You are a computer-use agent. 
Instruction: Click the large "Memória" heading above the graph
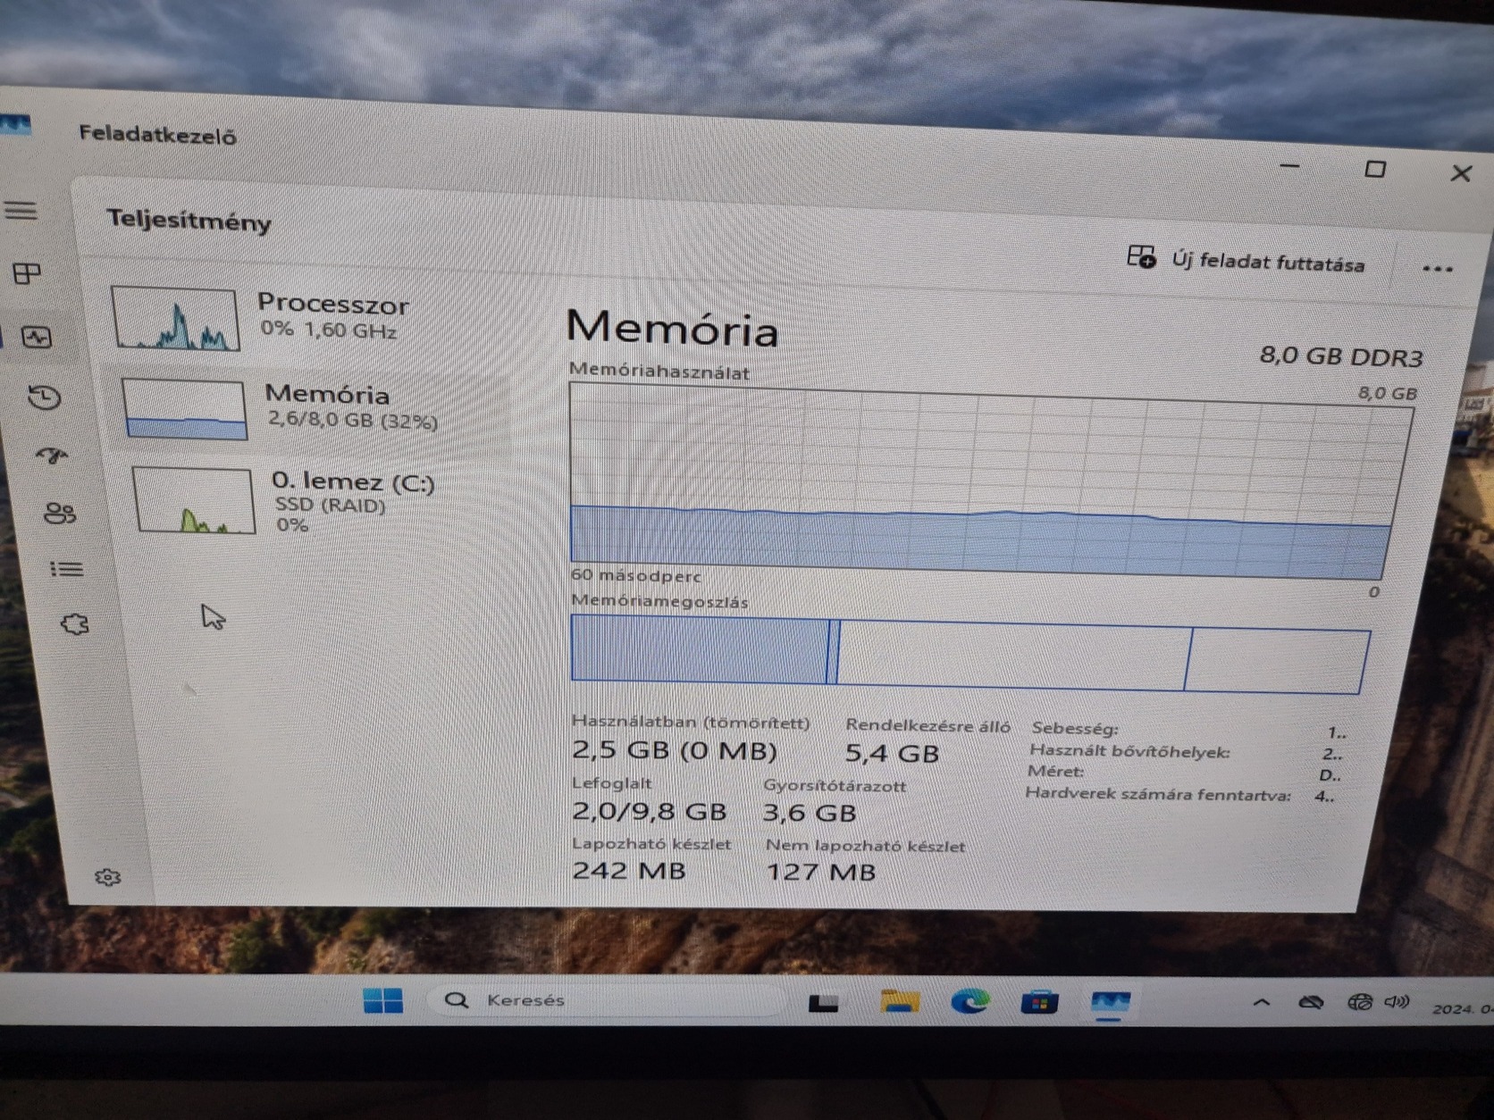tap(672, 328)
